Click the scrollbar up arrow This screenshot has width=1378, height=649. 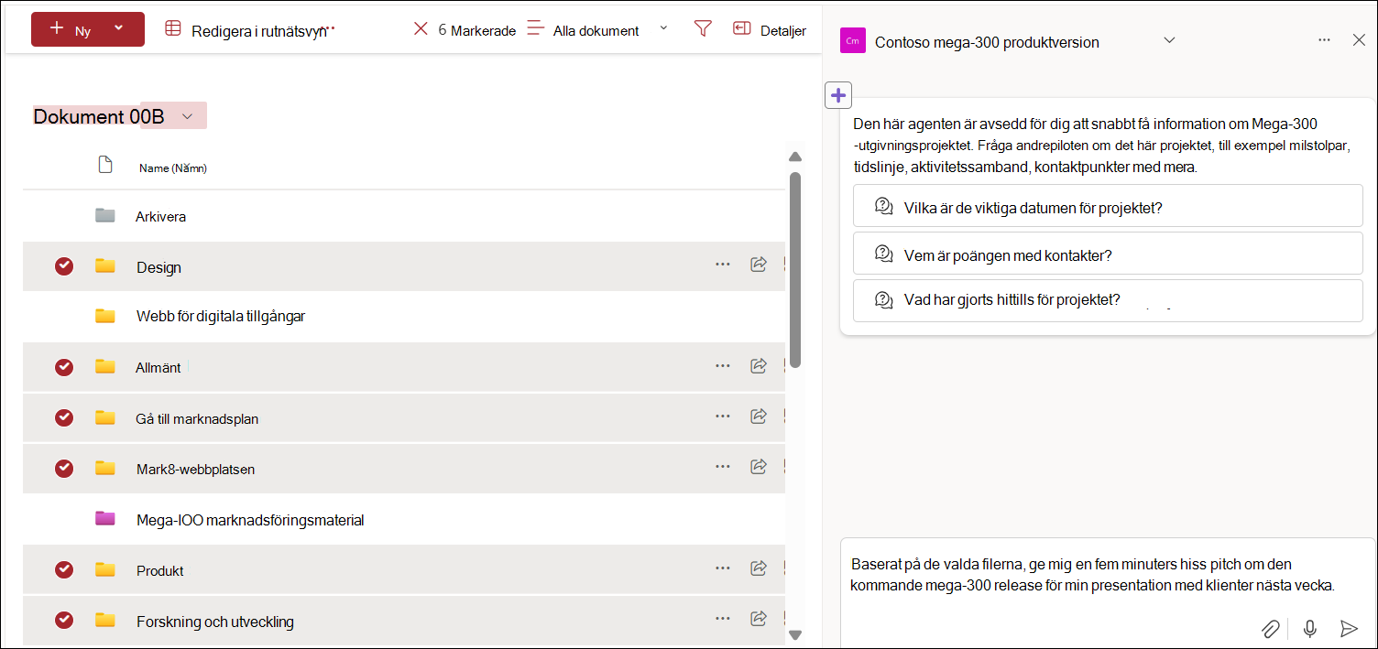795,157
